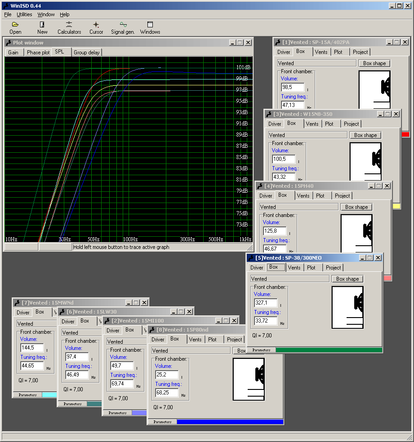This screenshot has width=414, height=442.
Task: Click the New project toolbar icon
Action: pyautogui.click(x=42, y=25)
